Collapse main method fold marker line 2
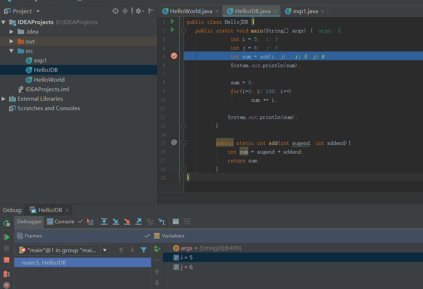The height and width of the screenshot is (289, 423). pyautogui.click(x=184, y=30)
